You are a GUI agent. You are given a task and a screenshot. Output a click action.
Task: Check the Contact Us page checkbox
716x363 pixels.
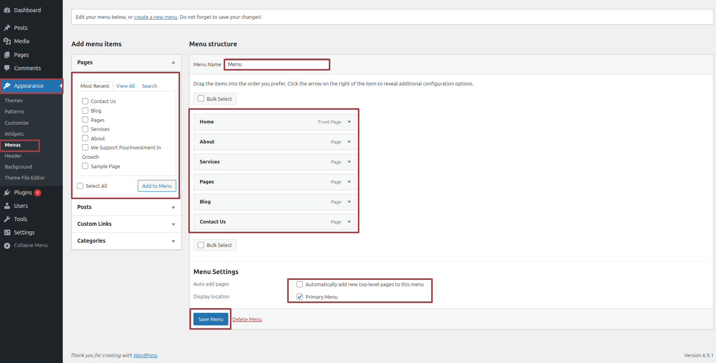click(x=85, y=101)
